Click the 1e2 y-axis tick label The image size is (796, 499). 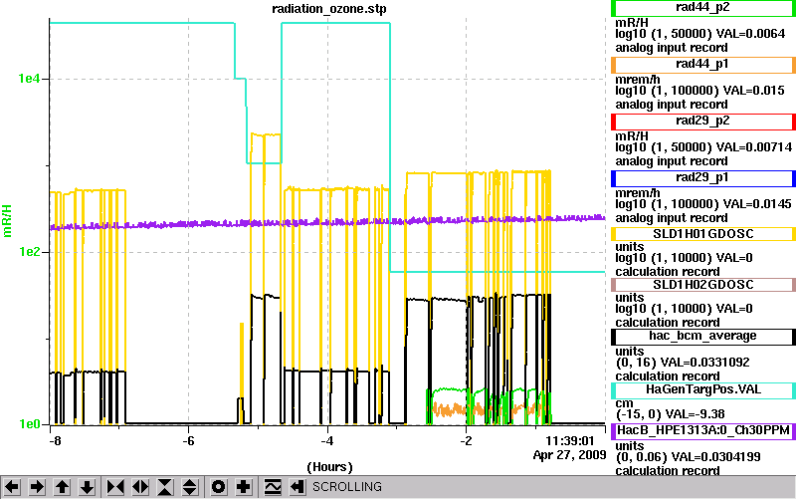(x=29, y=252)
